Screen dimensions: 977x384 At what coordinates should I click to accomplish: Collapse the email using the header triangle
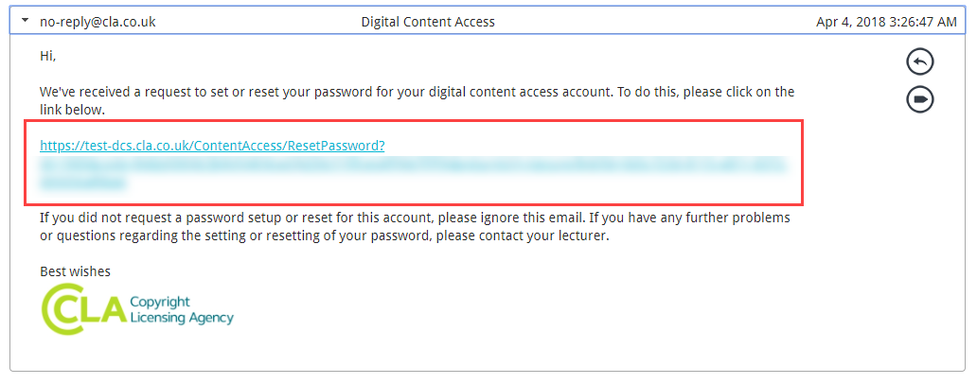point(26,20)
